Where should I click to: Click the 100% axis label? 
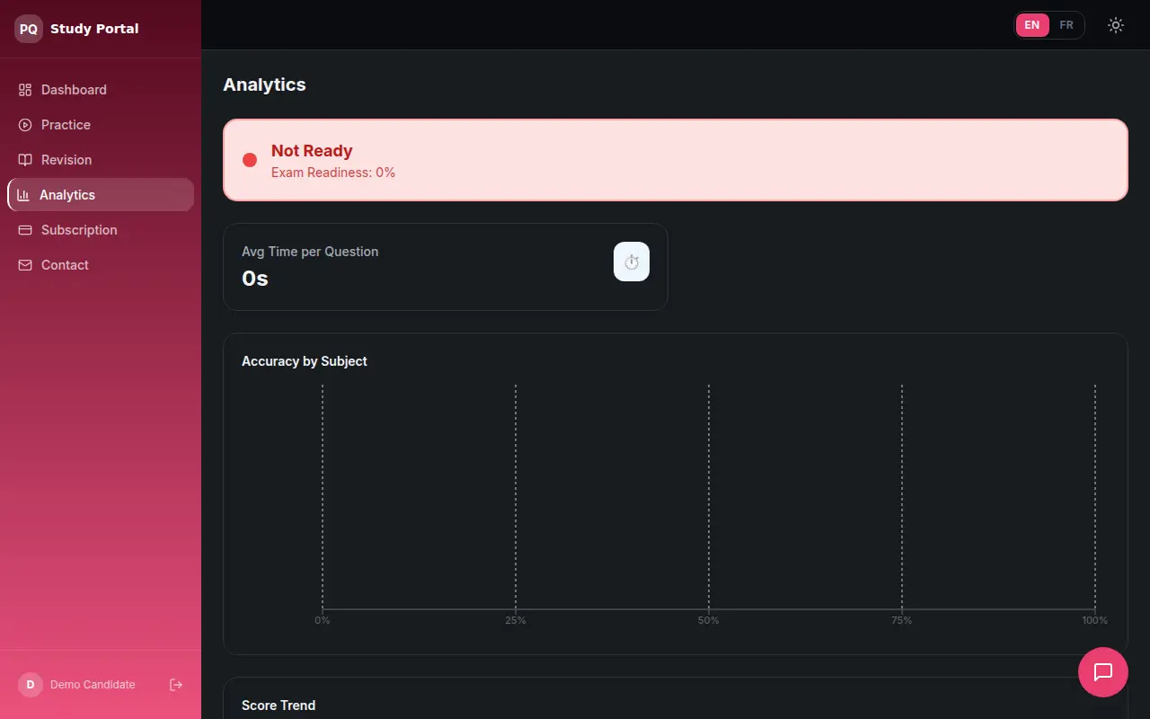click(1094, 621)
